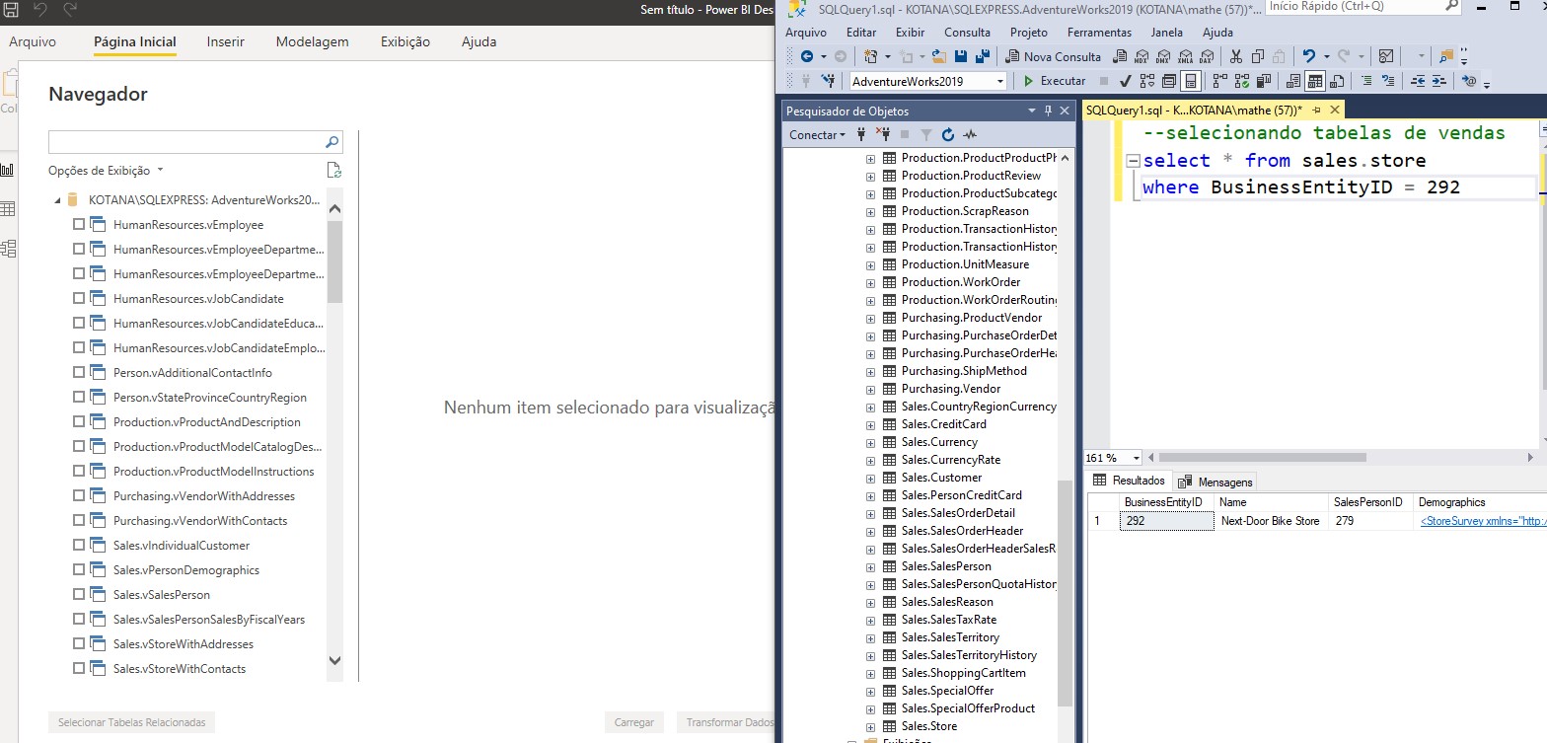Click the Parse checkmark icon in SSMS
Image resolution: width=1547 pixels, height=743 pixels.
coord(1125,81)
